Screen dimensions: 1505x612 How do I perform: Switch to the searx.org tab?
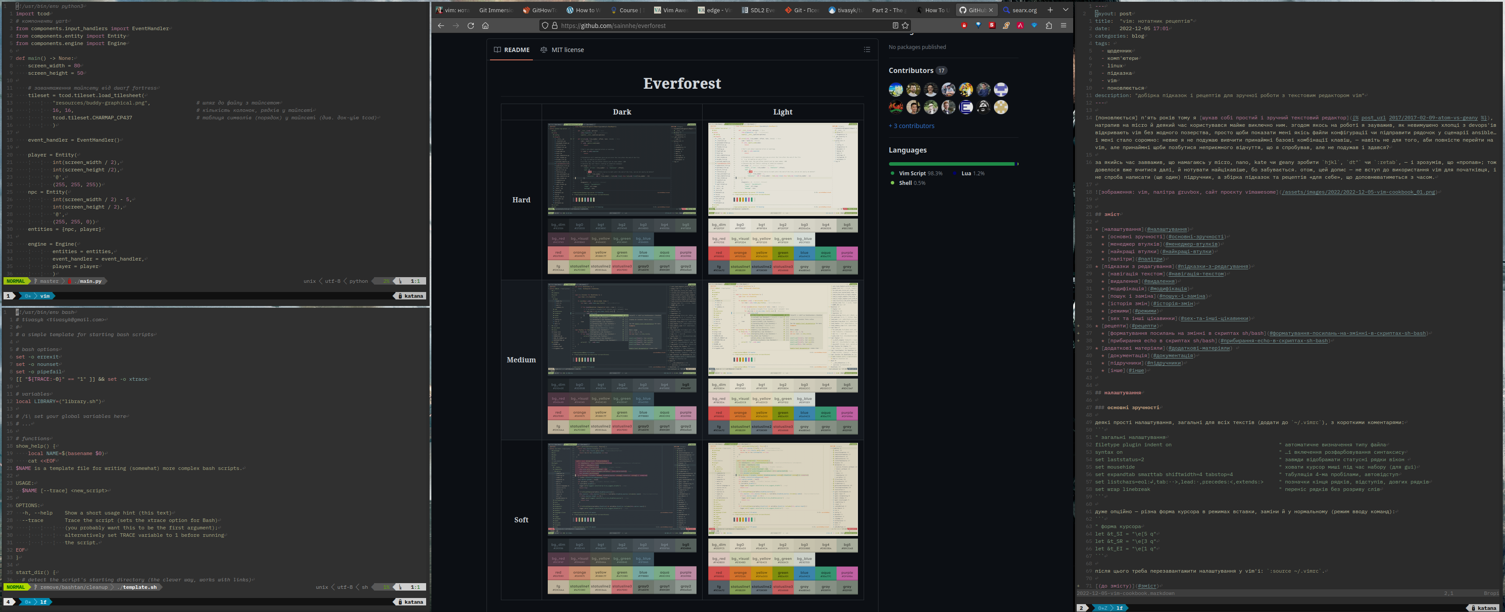point(1020,10)
